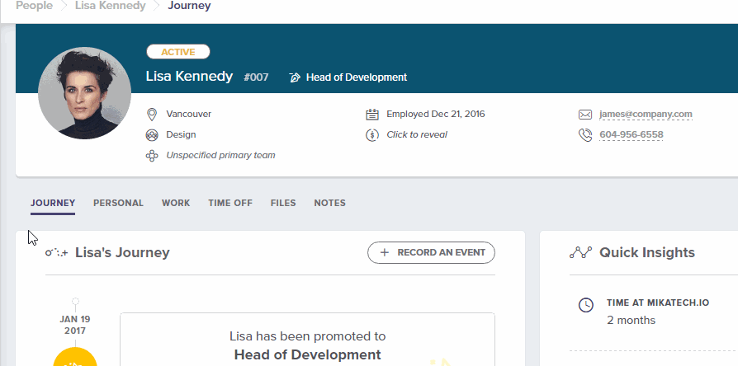Viewport: 738px width, 366px height.
Task: Click the Journey breadcrumb item
Action: (189, 6)
